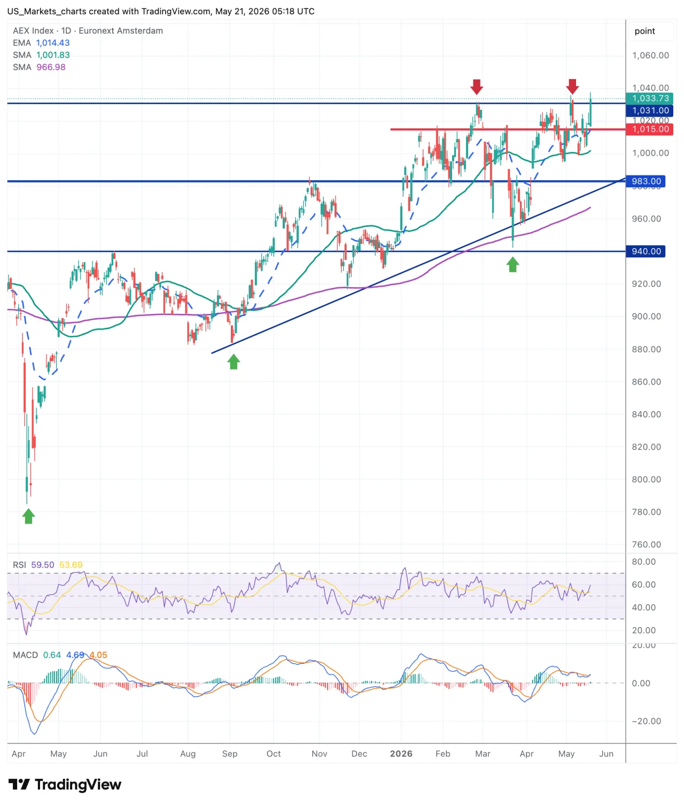The image size is (684, 806).
Task: Click the RSI value 59.50
Action: pos(43,565)
